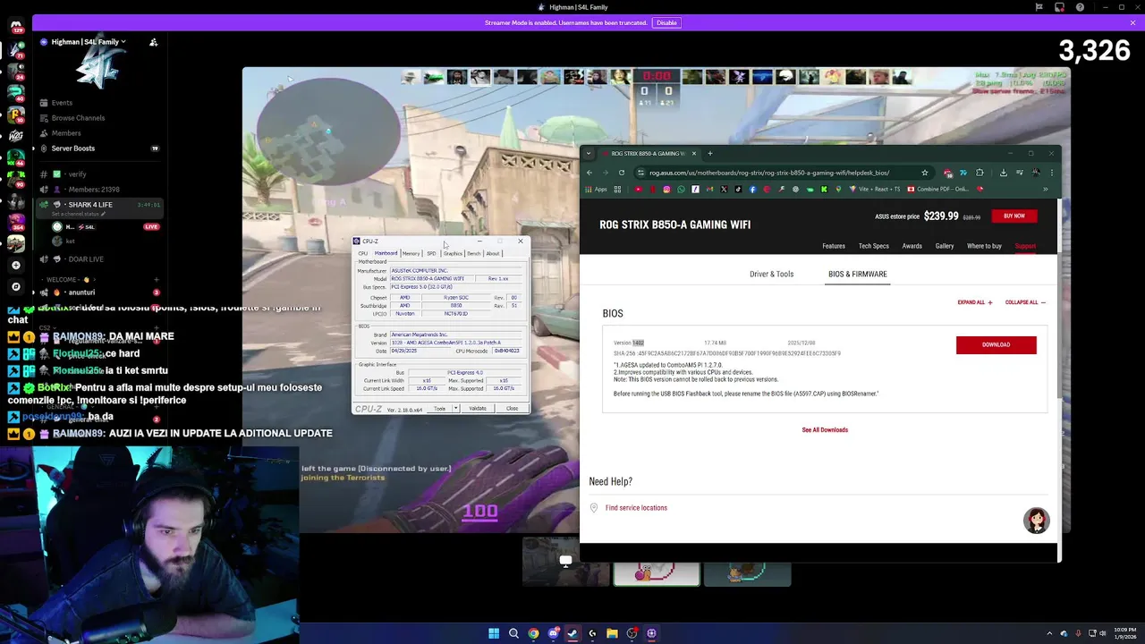The image size is (1145, 644).
Task: Open Where to buy link
Action: click(x=984, y=246)
